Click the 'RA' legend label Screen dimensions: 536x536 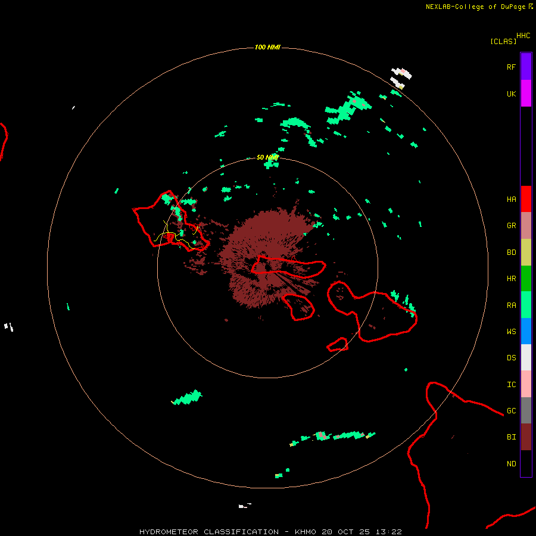511,306
